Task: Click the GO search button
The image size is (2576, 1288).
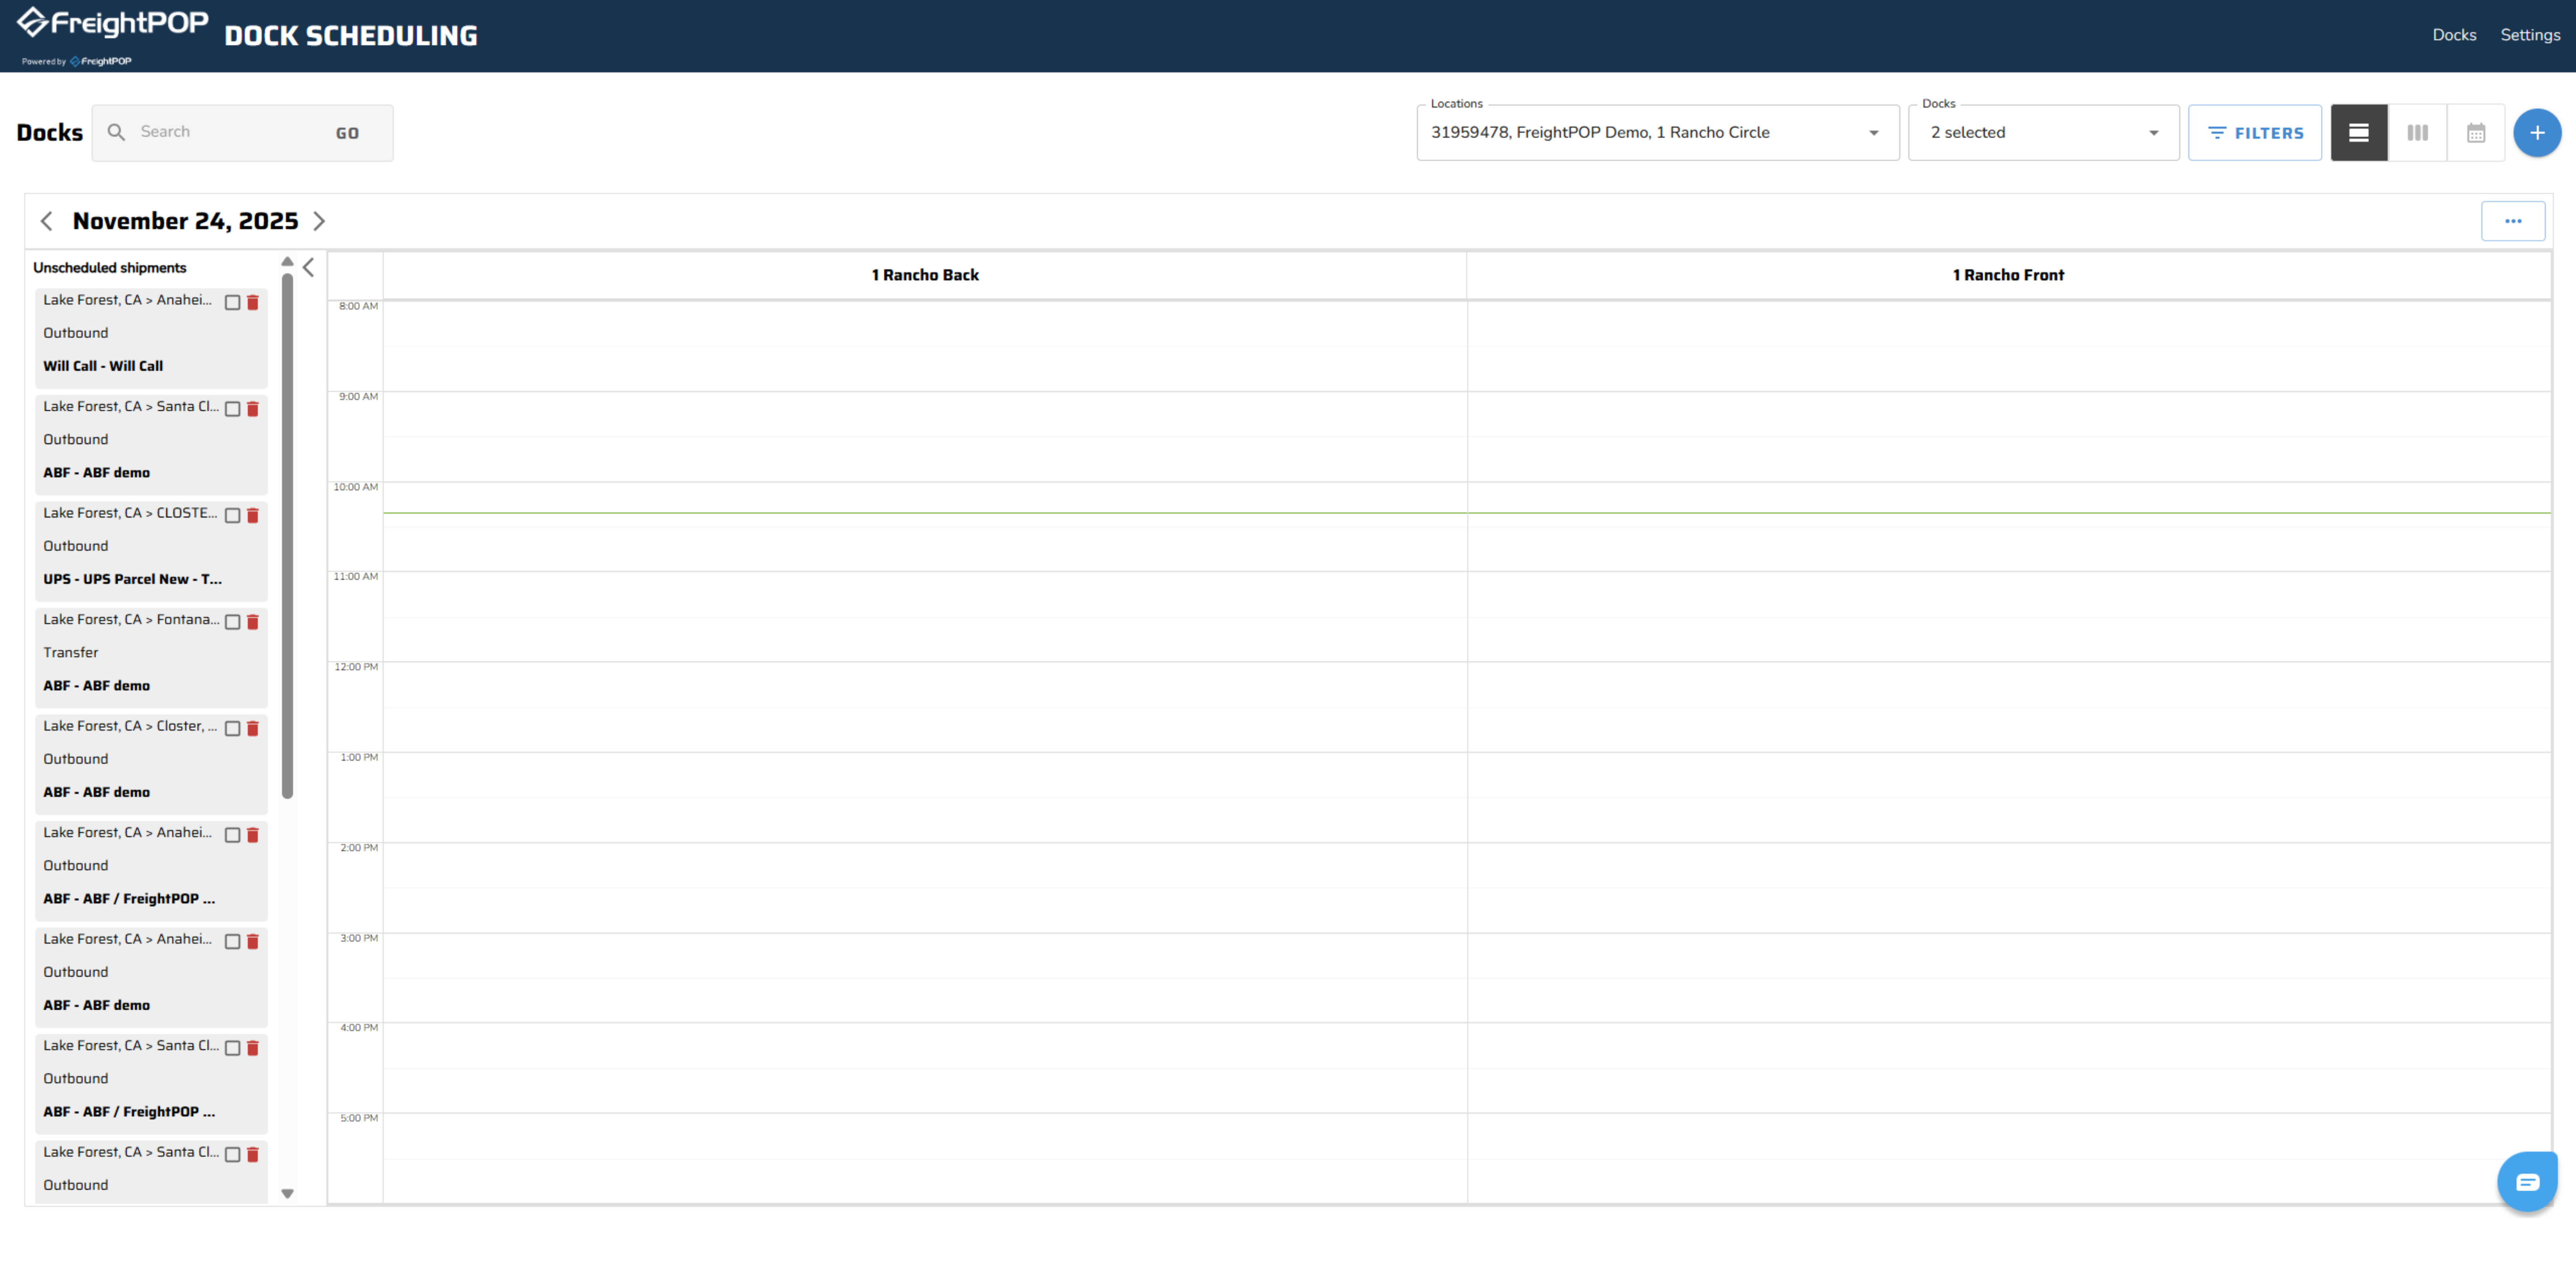Action: [347, 133]
